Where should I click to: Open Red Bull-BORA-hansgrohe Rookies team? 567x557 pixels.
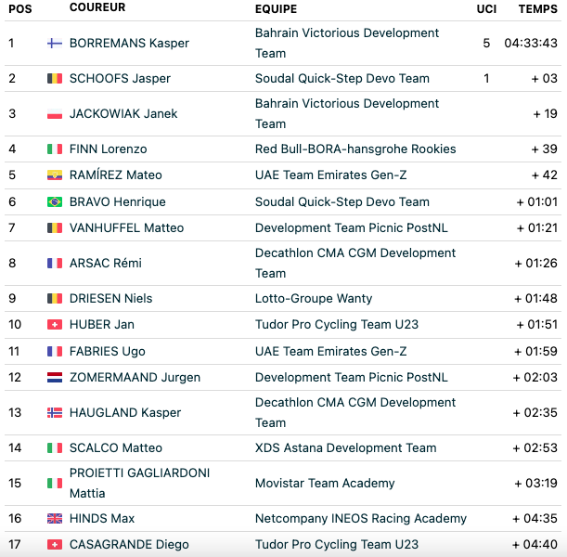(355, 149)
